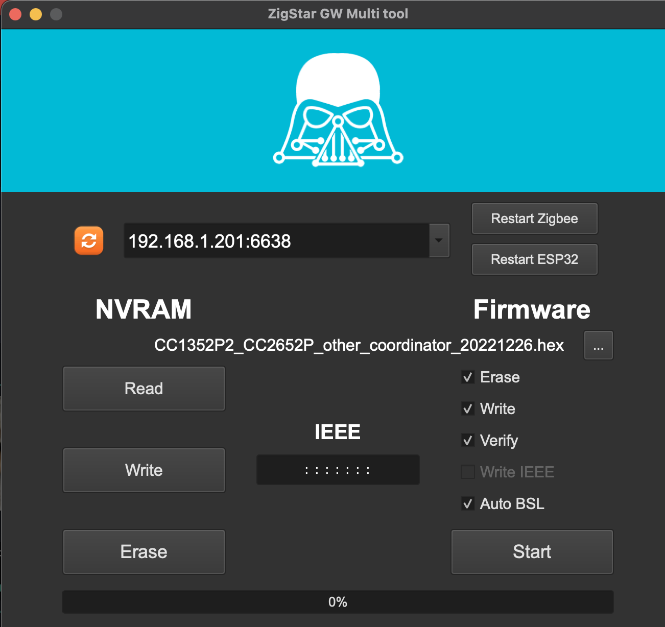
Task: Click Erase in the NVRAM section
Action: pos(144,551)
